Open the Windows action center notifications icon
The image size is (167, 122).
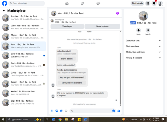tap(163, 119)
